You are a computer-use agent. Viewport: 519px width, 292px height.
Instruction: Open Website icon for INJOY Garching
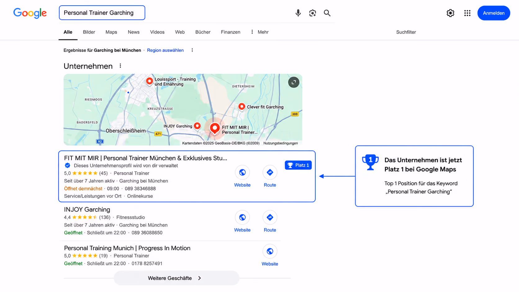(x=242, y=218)
